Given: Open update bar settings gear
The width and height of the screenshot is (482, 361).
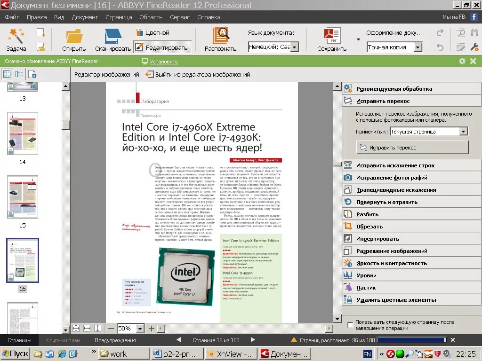Looking at the screenshot, I should [462, 61].
